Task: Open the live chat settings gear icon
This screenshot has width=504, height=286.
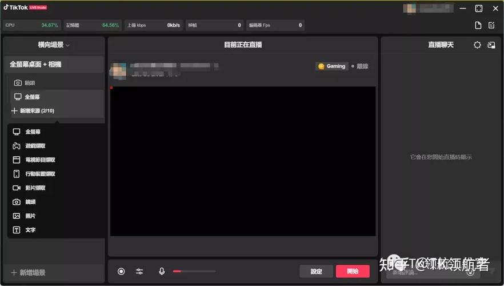Action: point(477,45)
